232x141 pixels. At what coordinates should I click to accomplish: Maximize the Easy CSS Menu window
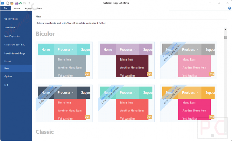point(219,3)
